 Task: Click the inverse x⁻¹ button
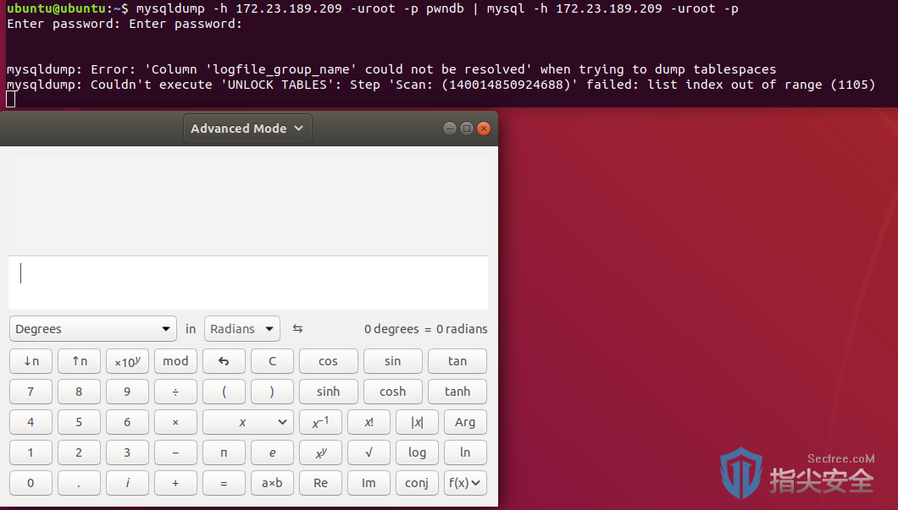click(x=320, y=422)
